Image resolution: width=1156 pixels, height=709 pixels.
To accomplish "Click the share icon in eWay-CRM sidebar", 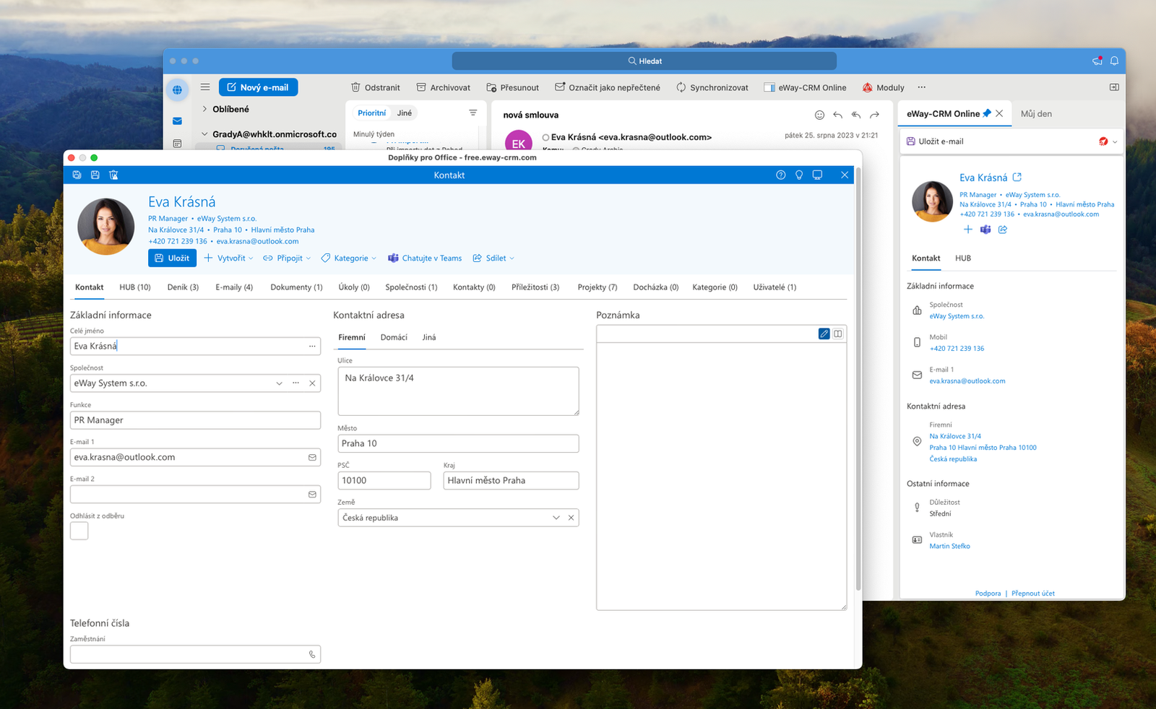I will click(1003, 230).
